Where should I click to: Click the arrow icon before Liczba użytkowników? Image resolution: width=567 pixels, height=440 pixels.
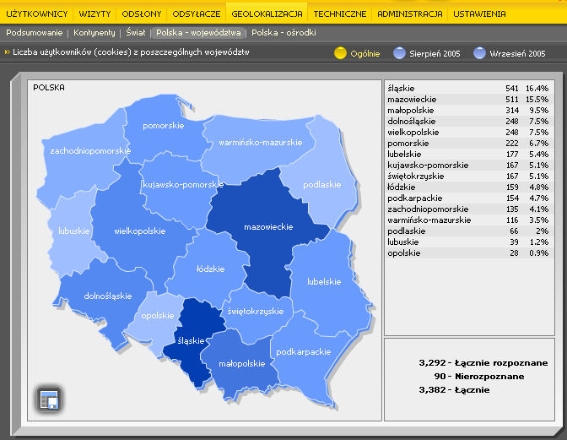pos(7,52)
